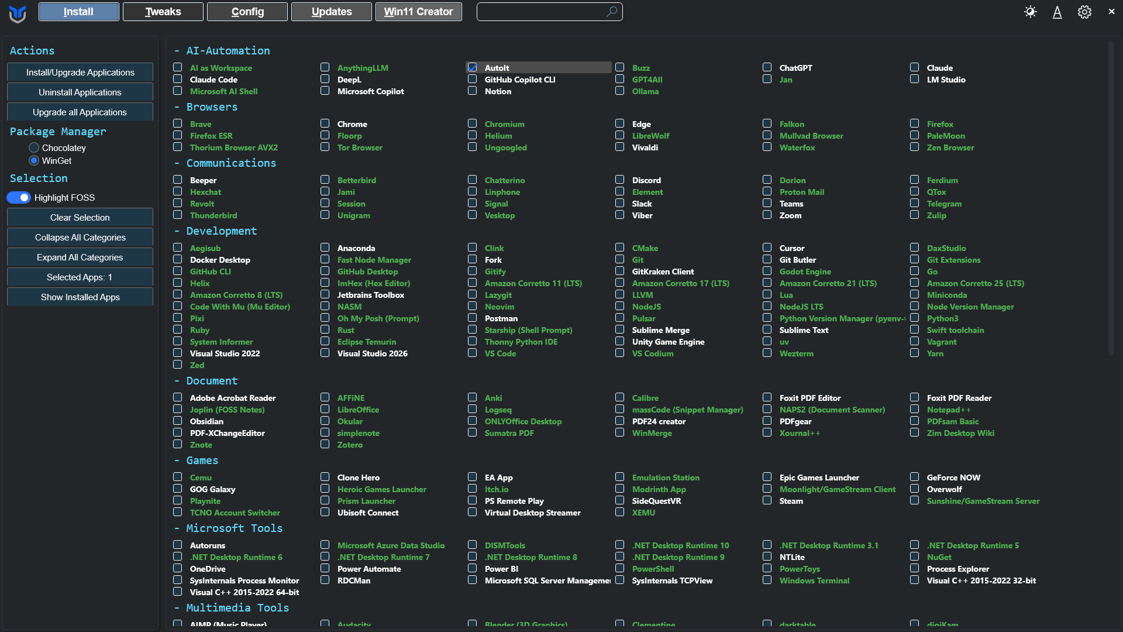The width and height of the screenshot is (1123, 632).
Task: Click Uninstall Applications button
Action: point(80,92)
